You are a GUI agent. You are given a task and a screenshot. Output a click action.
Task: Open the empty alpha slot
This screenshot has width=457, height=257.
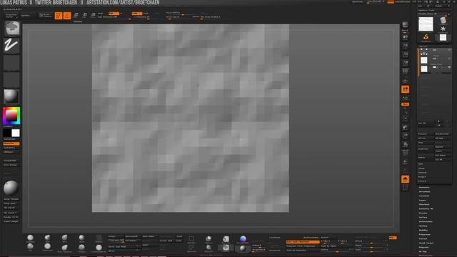tap(11, 63)
